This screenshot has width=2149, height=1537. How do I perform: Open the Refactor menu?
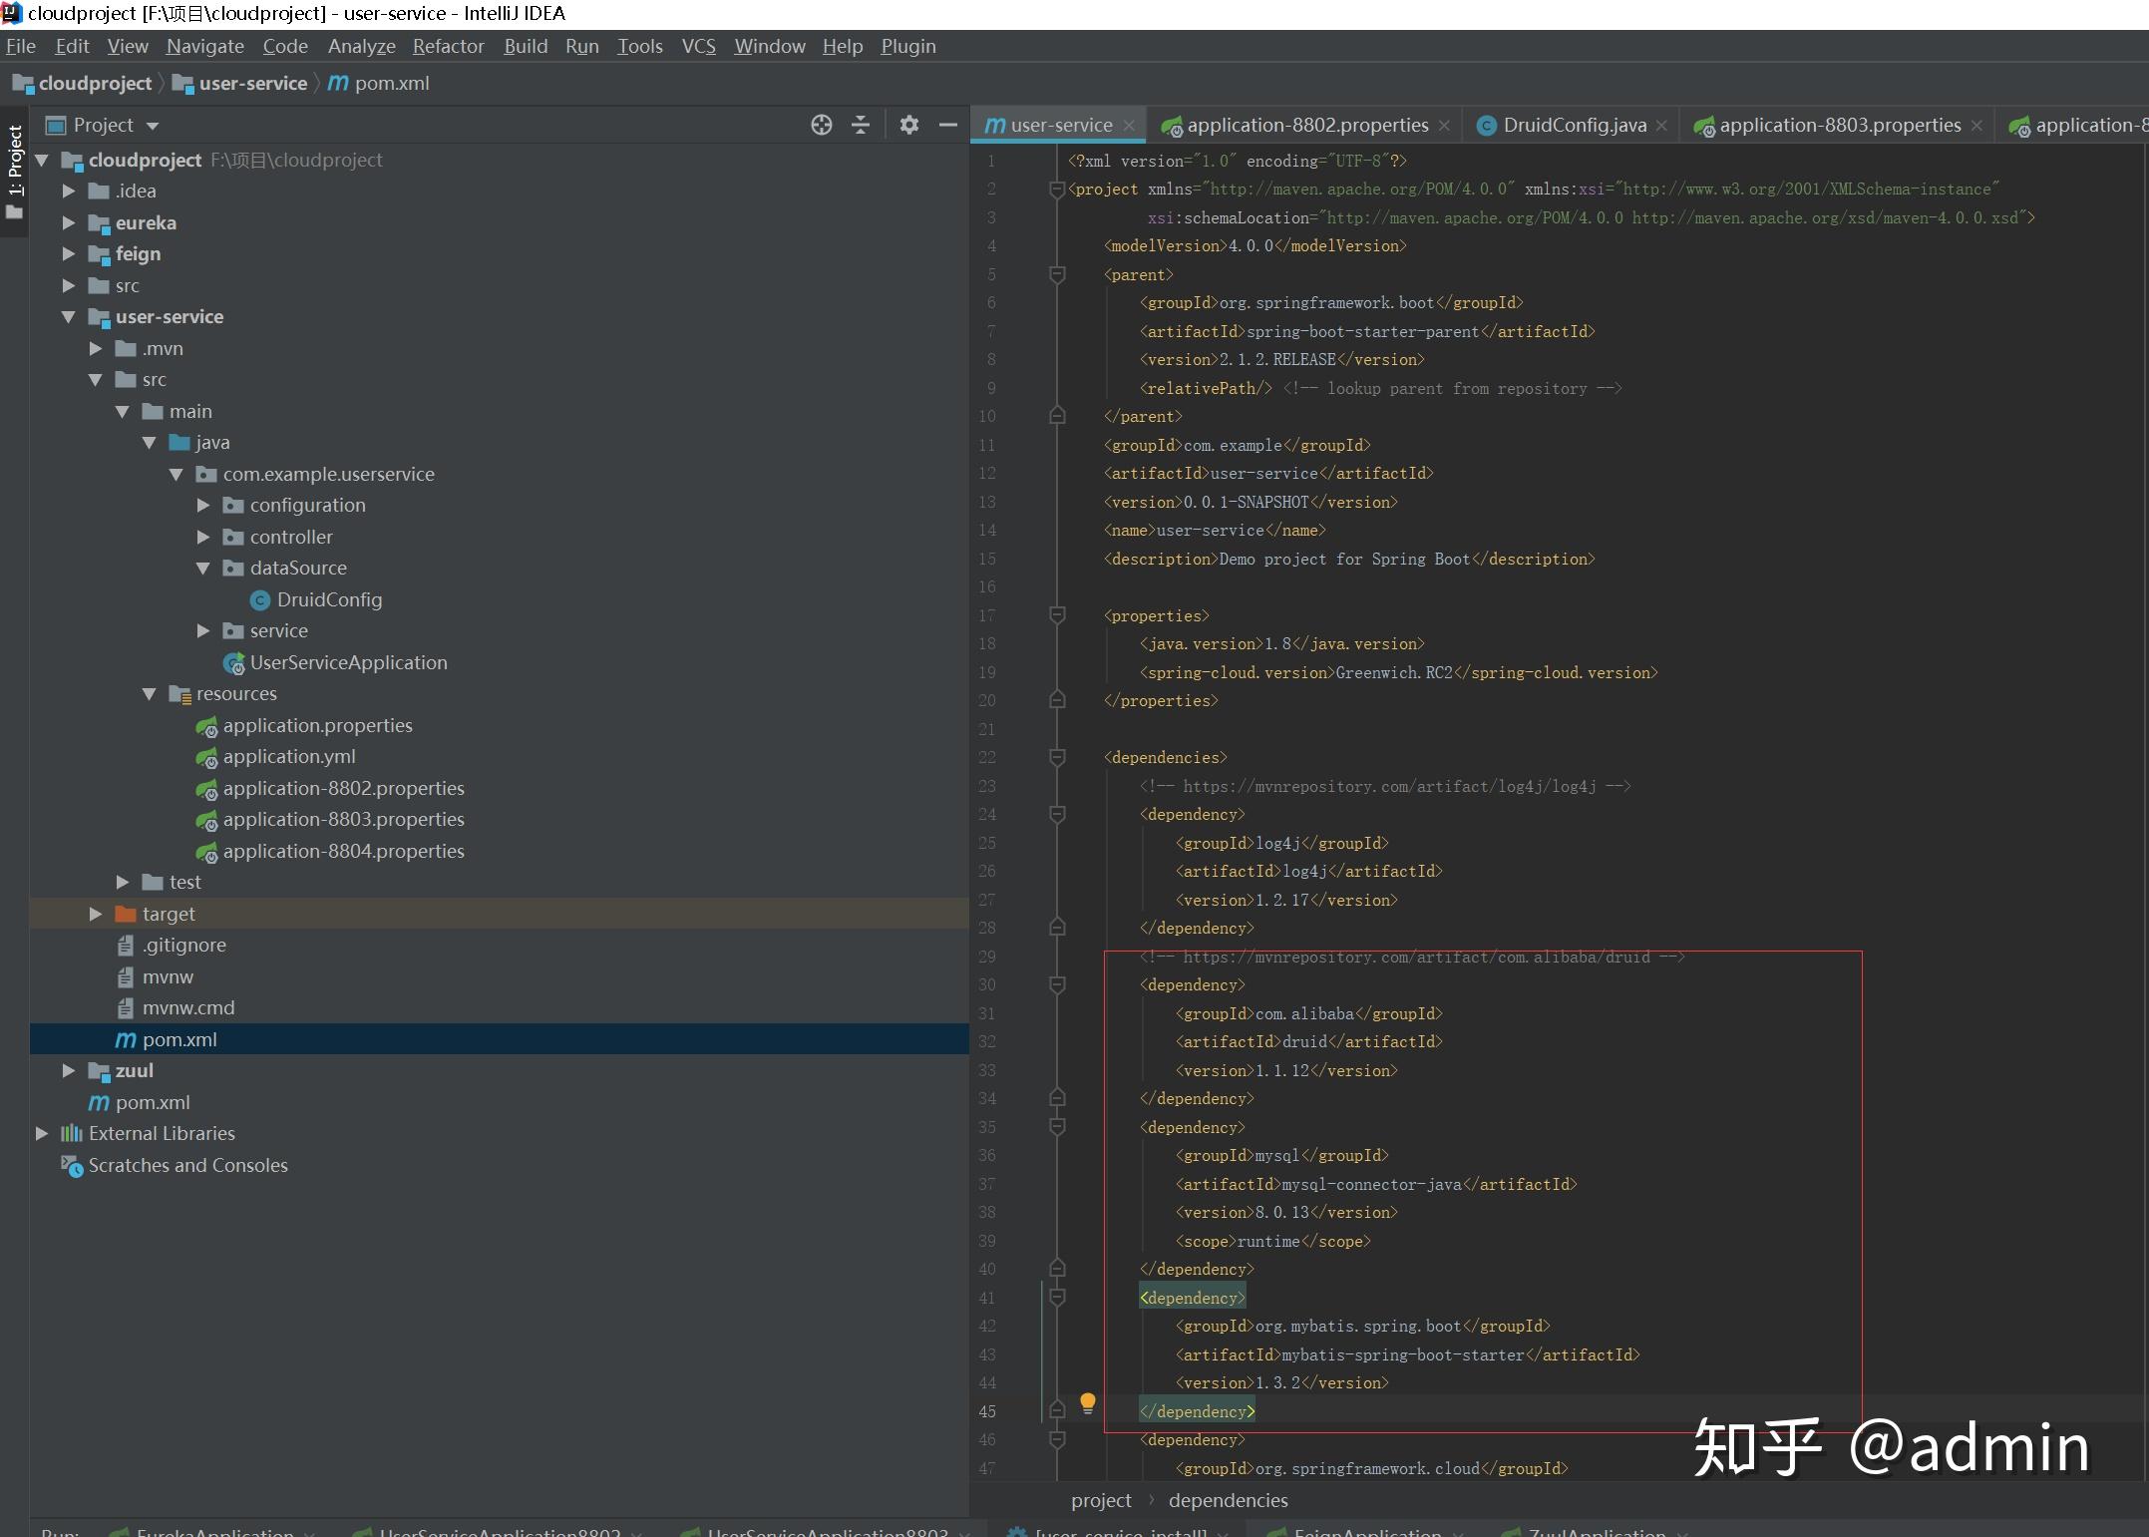pyautogui.click(x=448, y=46)
